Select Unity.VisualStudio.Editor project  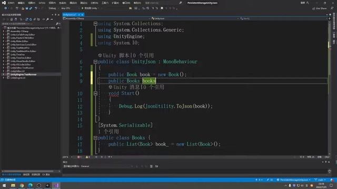click(x=23, y=61)
